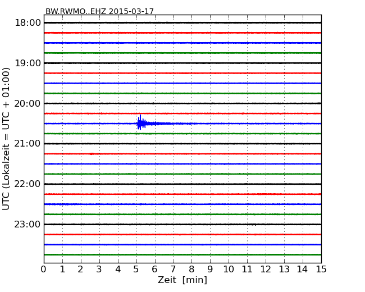This screenshot has width=365, height=292.
Task: Click x-axis tick label 14
Action: (302, 270)
